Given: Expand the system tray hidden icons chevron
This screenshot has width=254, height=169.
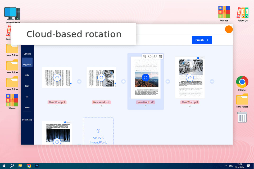Looking at the screenshot, I should [226, 166].
